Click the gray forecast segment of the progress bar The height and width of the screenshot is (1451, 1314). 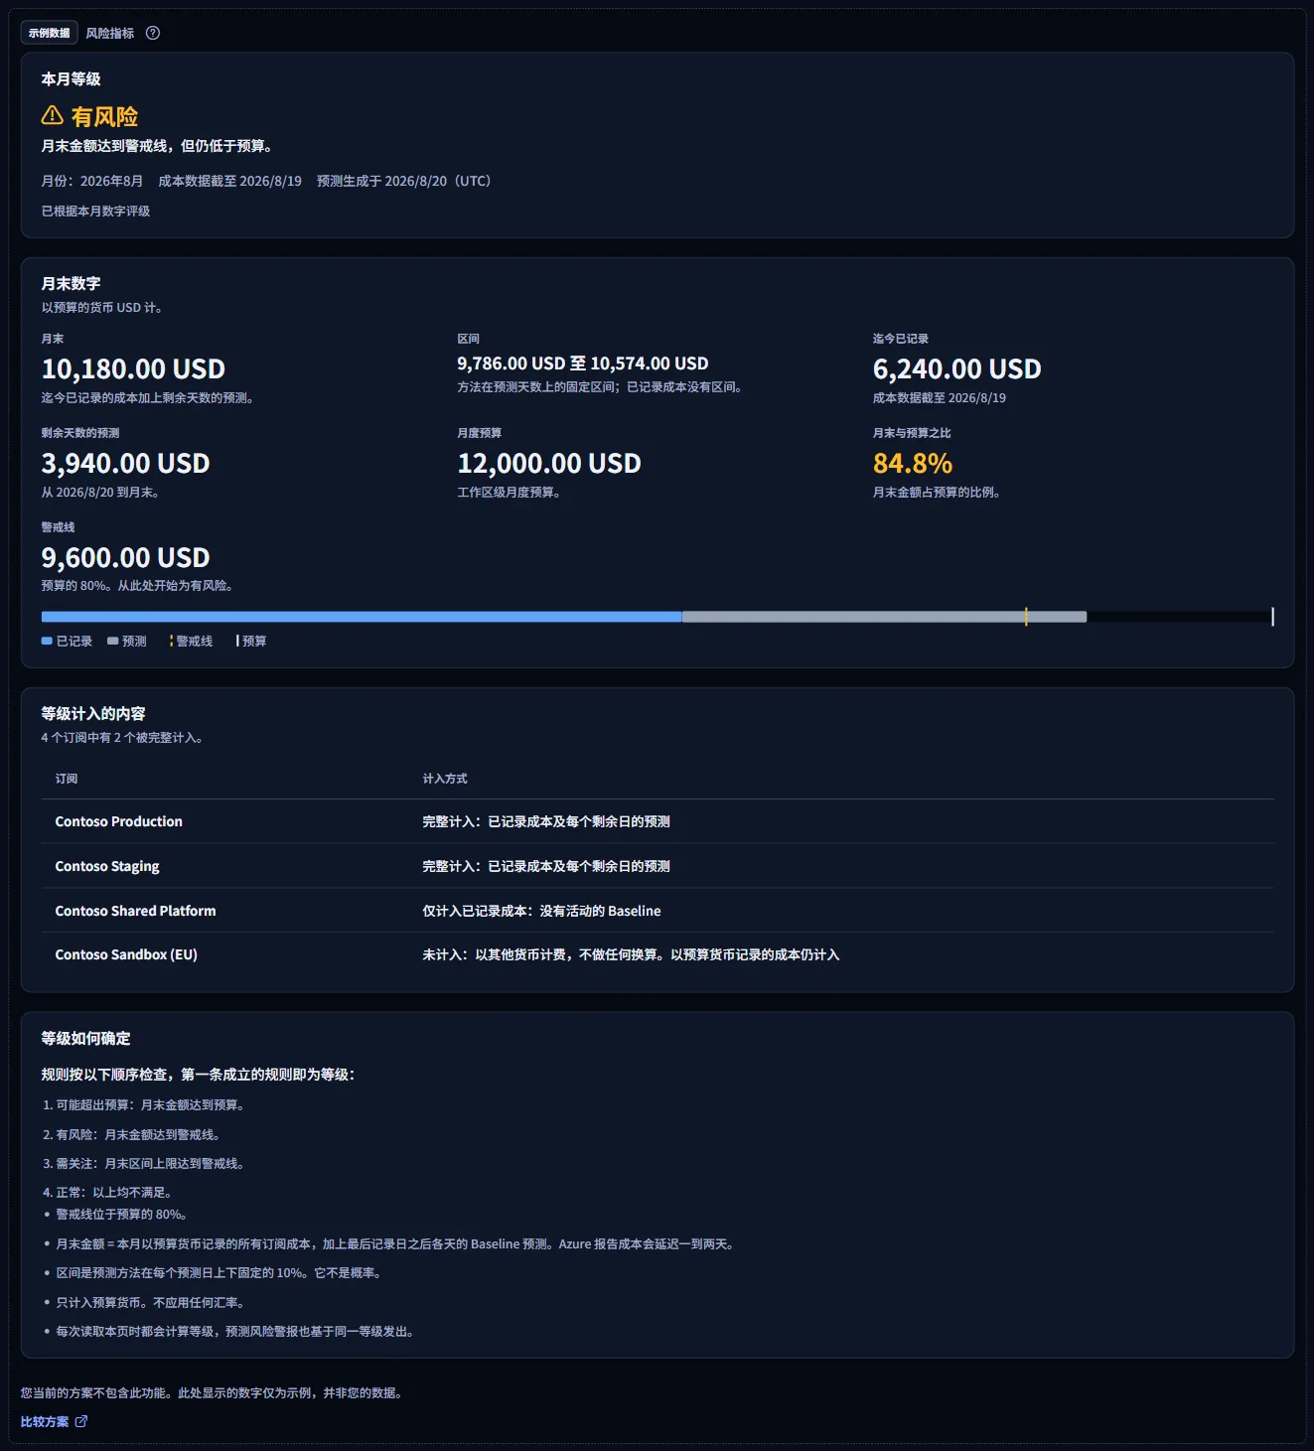pos(884,617)
